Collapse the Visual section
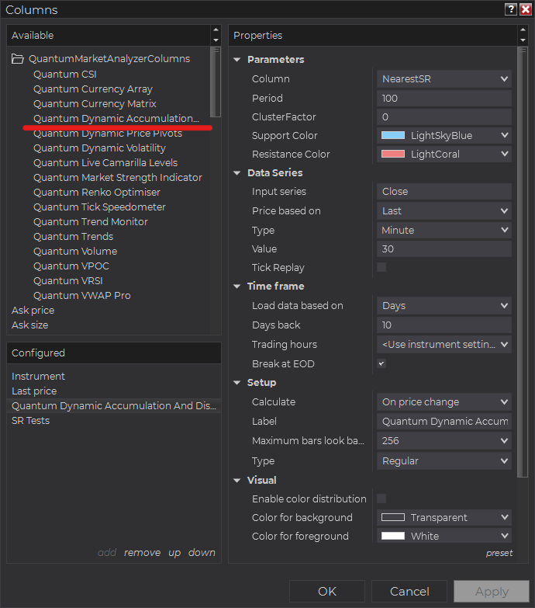The image size is (535, 608). click(237, 480)
